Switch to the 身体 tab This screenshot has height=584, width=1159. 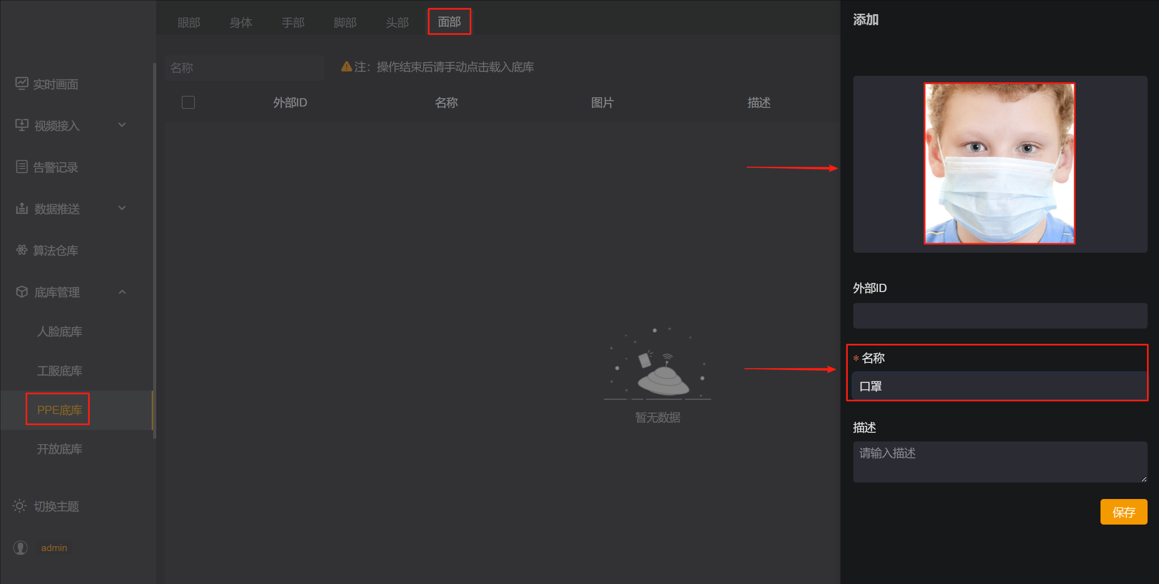pyautogui.click(x=241, y=22)
